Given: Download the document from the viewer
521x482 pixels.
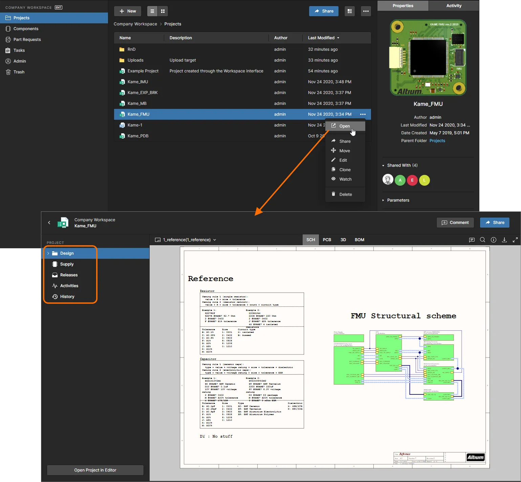Looking at the screenshot, I should pyautogui.click(x=504, y=240).
